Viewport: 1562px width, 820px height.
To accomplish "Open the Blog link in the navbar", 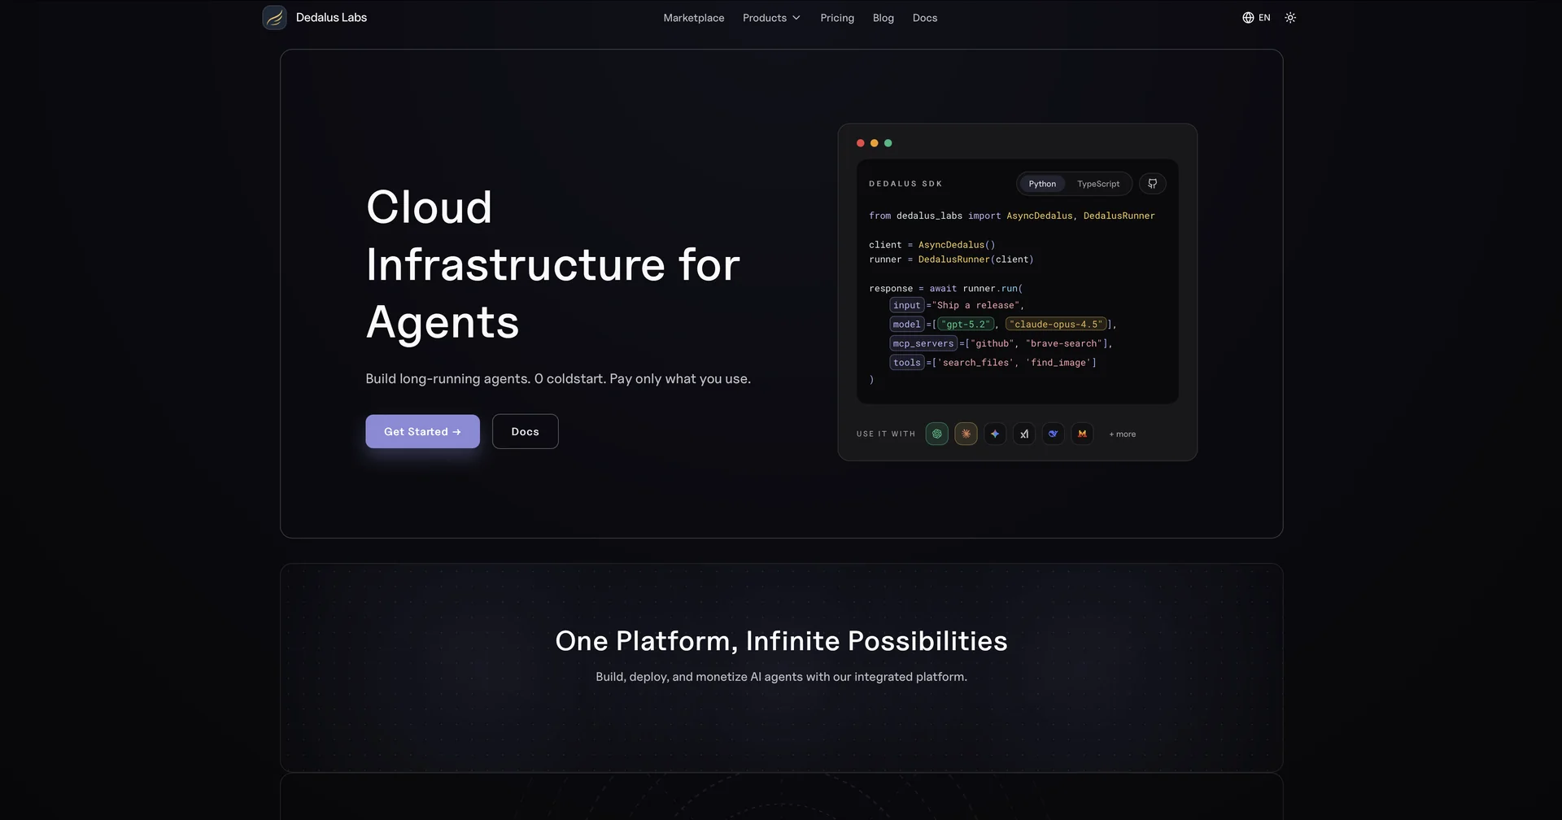I will (883, 18).
